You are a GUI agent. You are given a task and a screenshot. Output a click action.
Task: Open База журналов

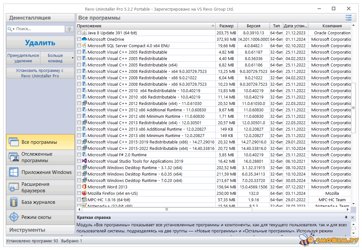[x=40, y=202]
